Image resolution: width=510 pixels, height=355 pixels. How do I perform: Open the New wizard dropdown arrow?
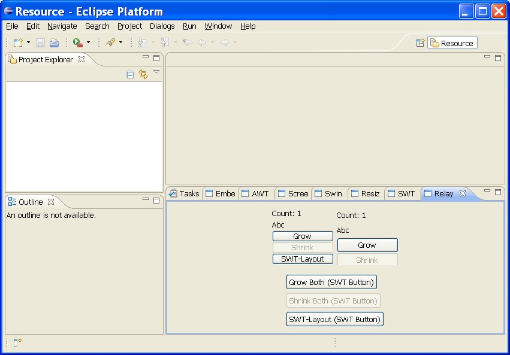[x=28, y=43]
